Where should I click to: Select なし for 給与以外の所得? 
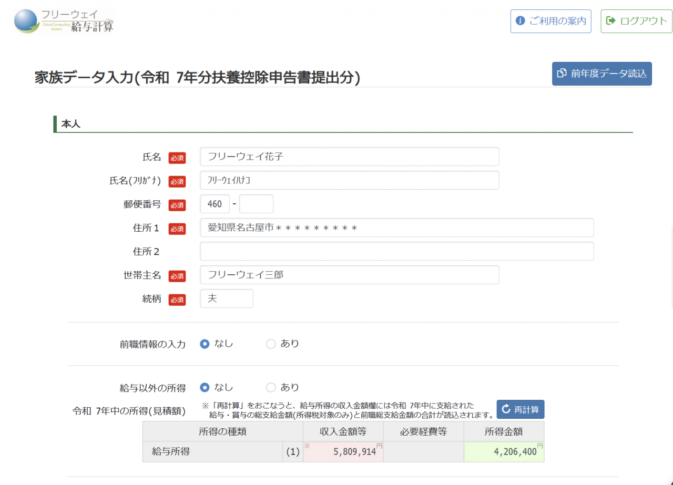(205, 387)
